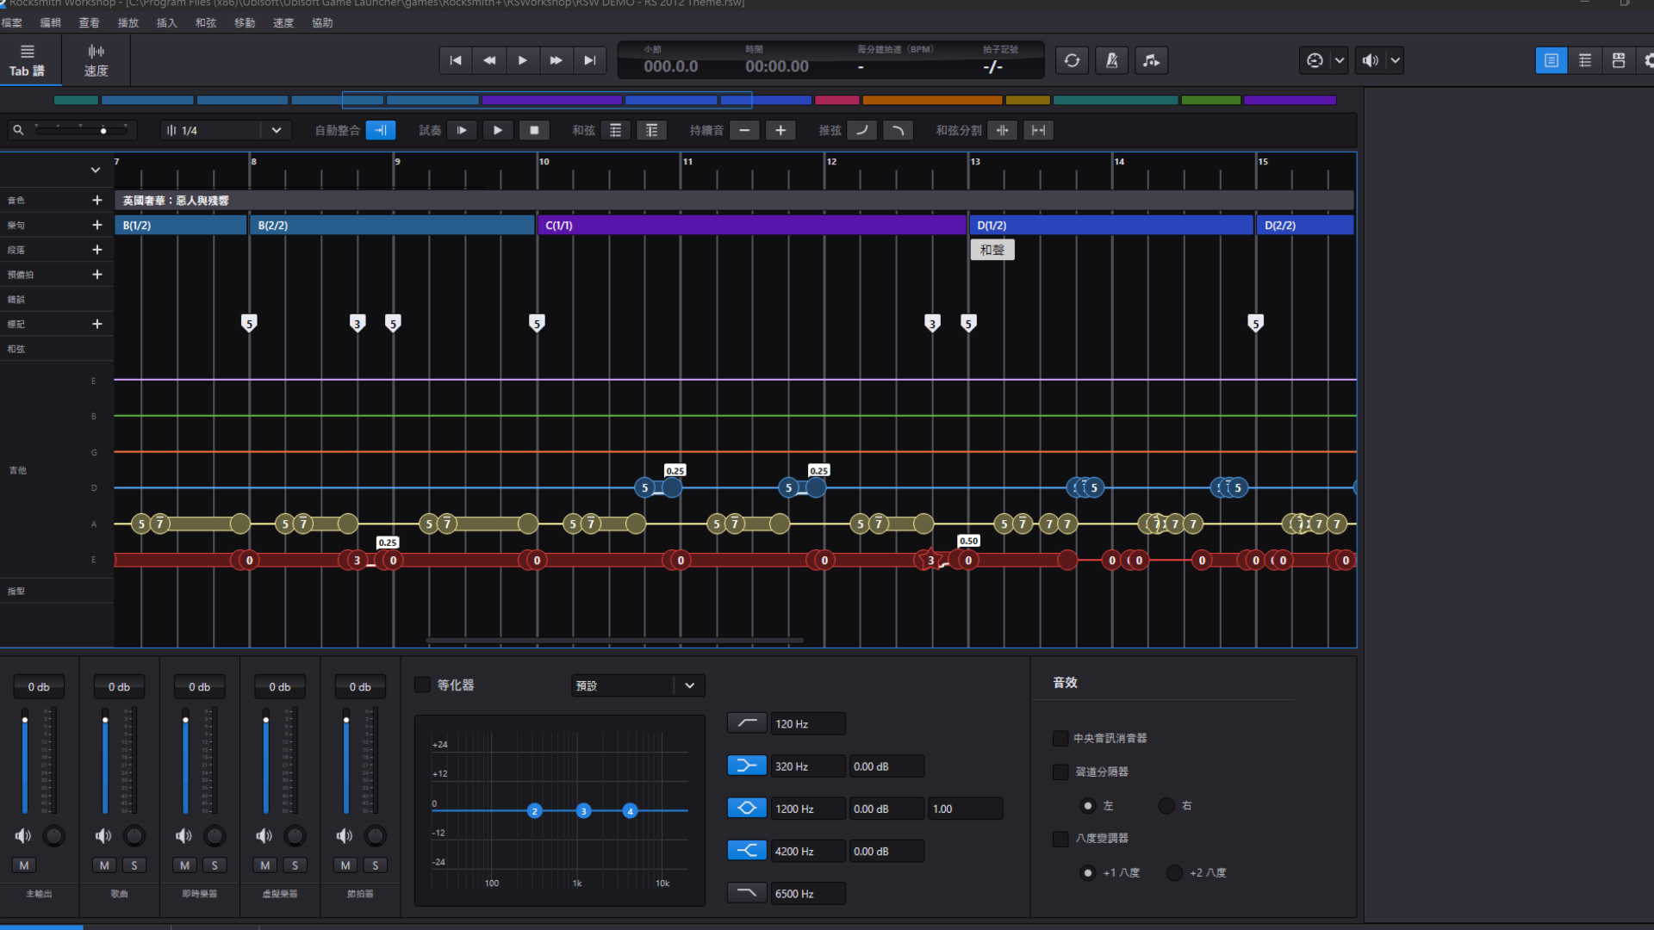Enable the 八度變調器 checkbox
This screenshot has width=1654, height=930.
pyautogui.click(x=1060, y=838)
